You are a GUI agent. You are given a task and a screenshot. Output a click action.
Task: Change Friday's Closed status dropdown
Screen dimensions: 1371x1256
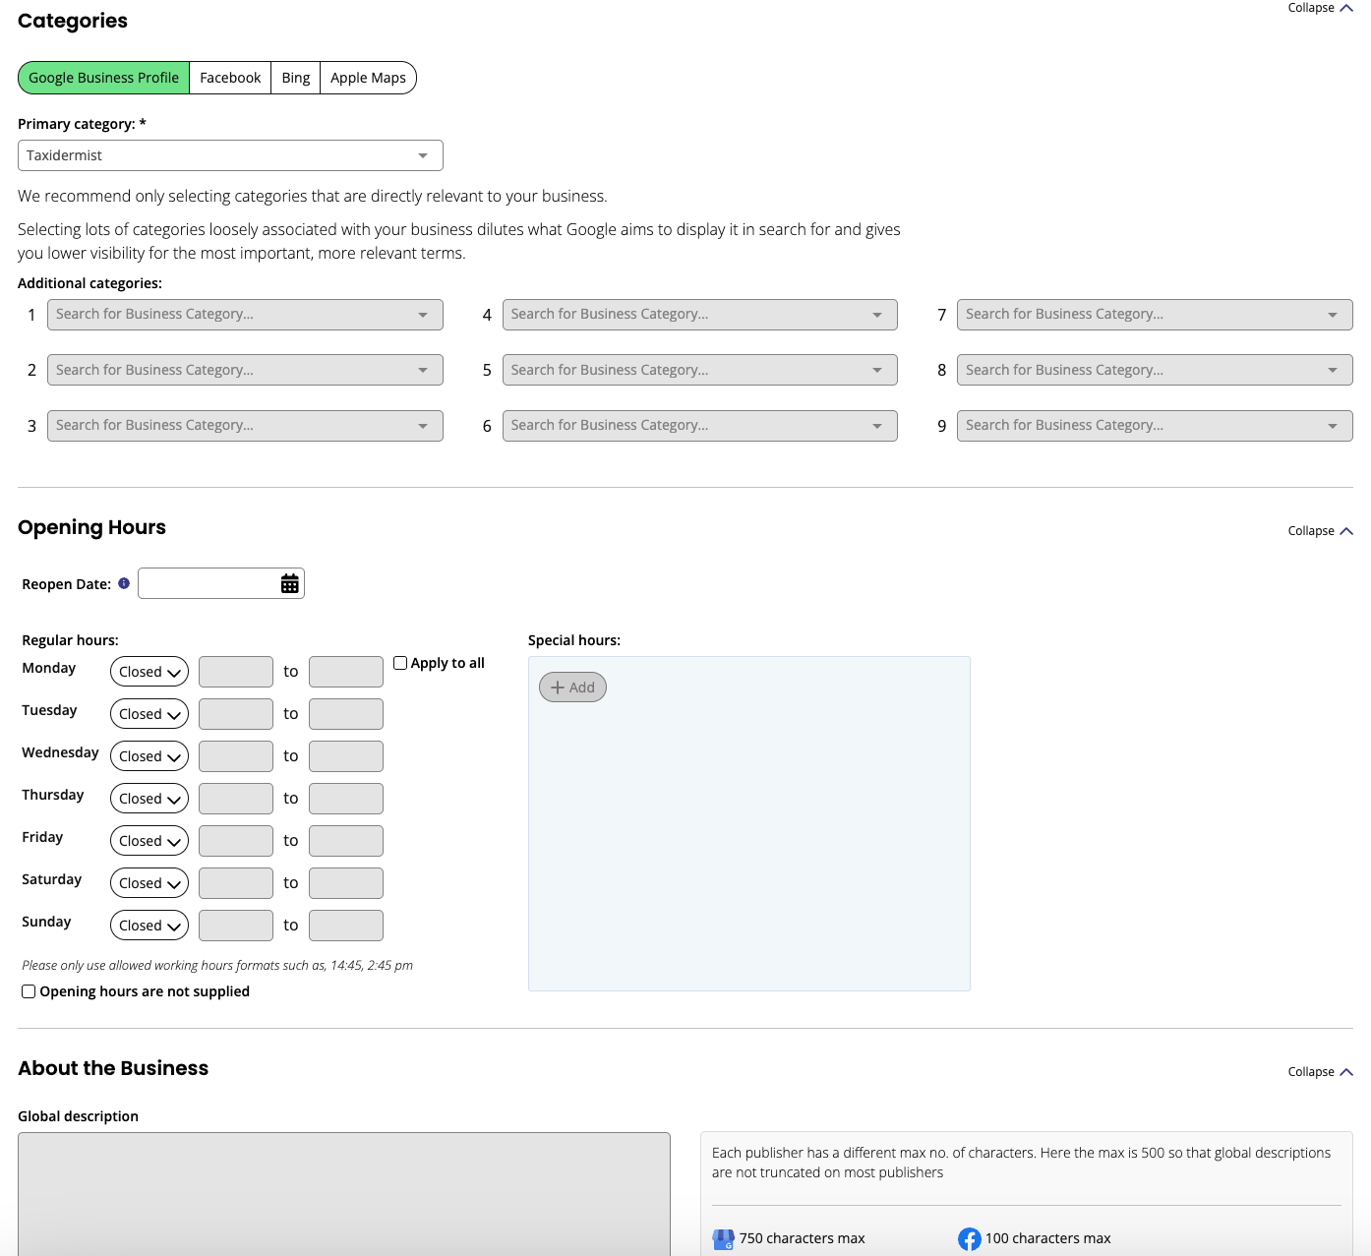149,841
